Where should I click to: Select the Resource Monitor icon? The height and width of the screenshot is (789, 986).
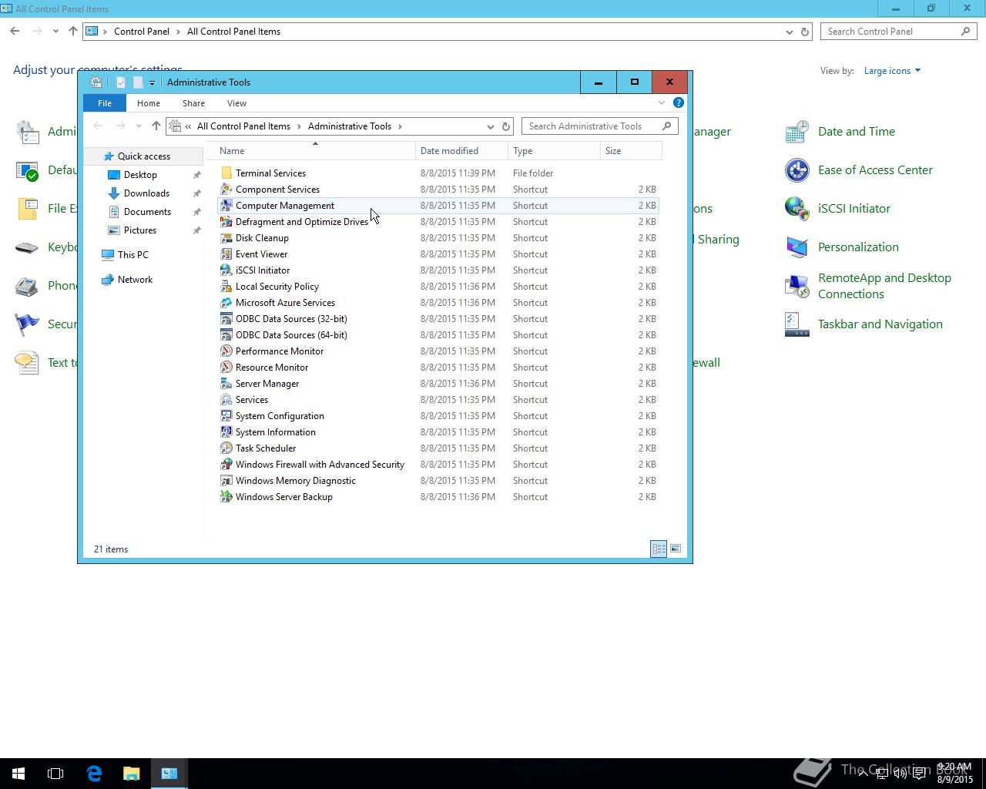point(226,368)
